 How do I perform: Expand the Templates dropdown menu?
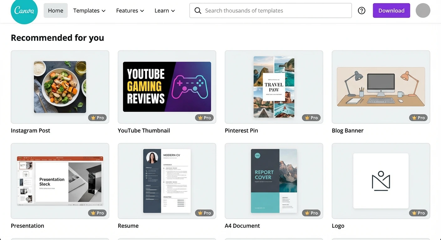pos(89,11)
